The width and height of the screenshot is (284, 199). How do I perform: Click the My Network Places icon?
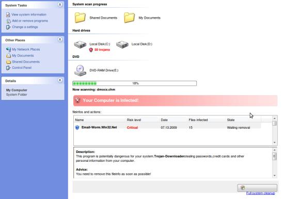(x=8, y=49)
